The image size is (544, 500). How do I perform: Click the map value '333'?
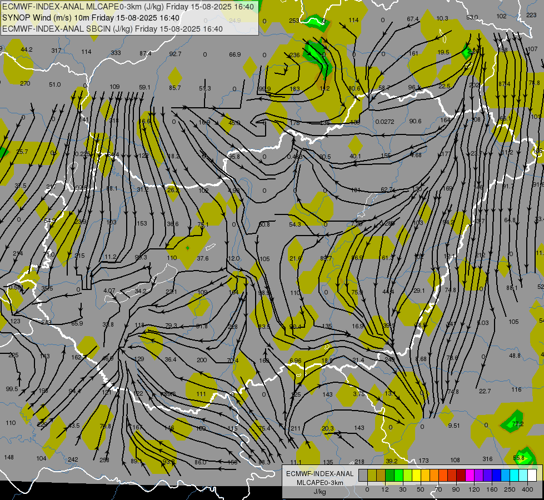[x=116, y=53]
